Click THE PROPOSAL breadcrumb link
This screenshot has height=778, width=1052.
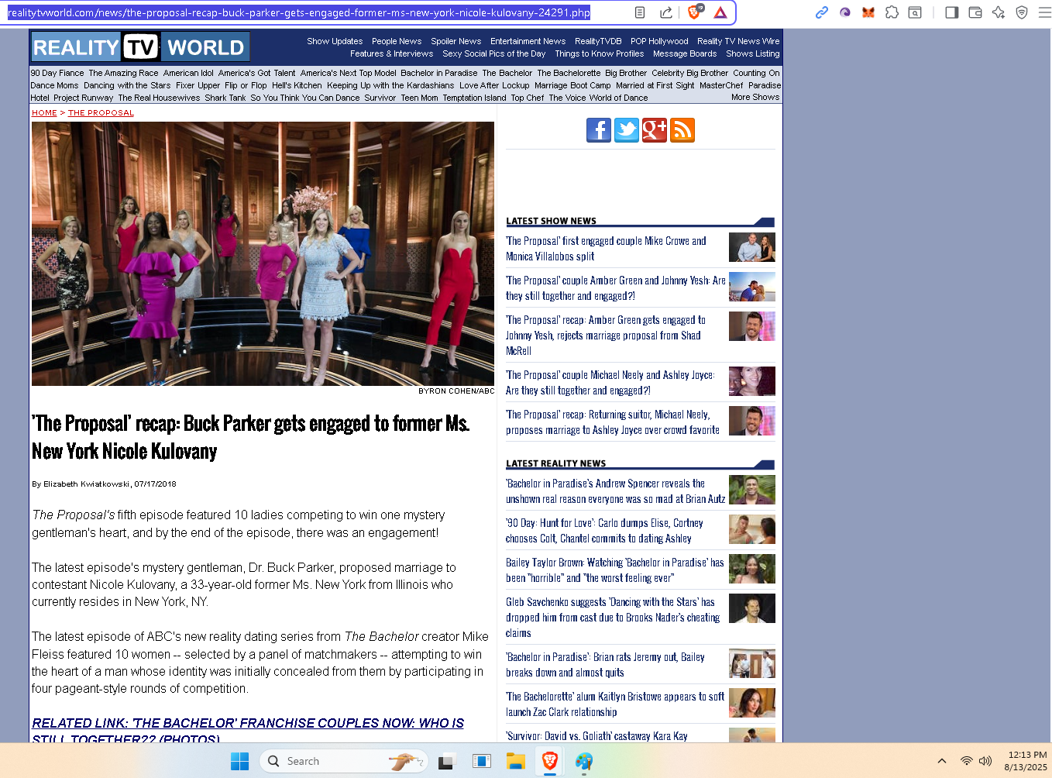pos(101,113)
